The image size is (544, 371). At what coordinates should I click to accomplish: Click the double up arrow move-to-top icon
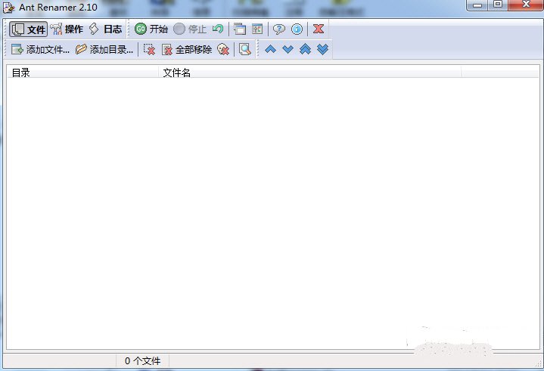(306, 50)
